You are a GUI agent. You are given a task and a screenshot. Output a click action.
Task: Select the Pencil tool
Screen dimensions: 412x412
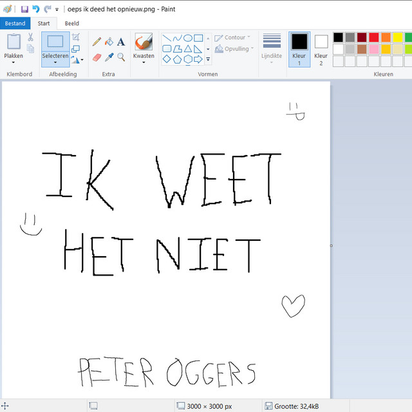[97, 42]
